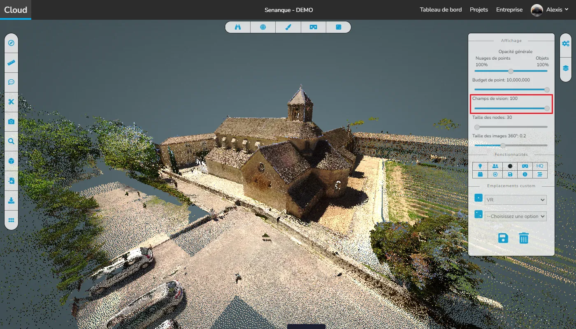Click the dice icon beside VR dropdown
Image resolution: width=576 pixels, height=329 pixels.
(x=478, y=198)
